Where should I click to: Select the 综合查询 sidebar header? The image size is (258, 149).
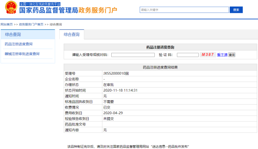[x=28, y=34]
